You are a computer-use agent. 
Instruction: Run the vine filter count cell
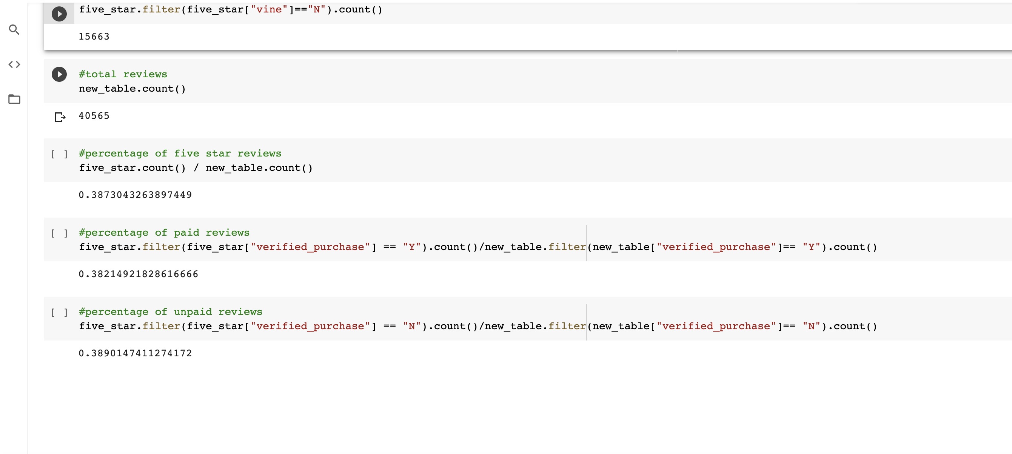click(x=59, y=14)
